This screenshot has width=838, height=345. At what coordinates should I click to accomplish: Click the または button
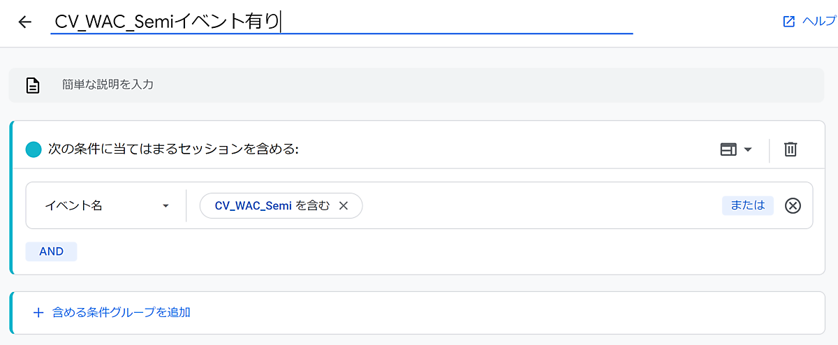747,205
